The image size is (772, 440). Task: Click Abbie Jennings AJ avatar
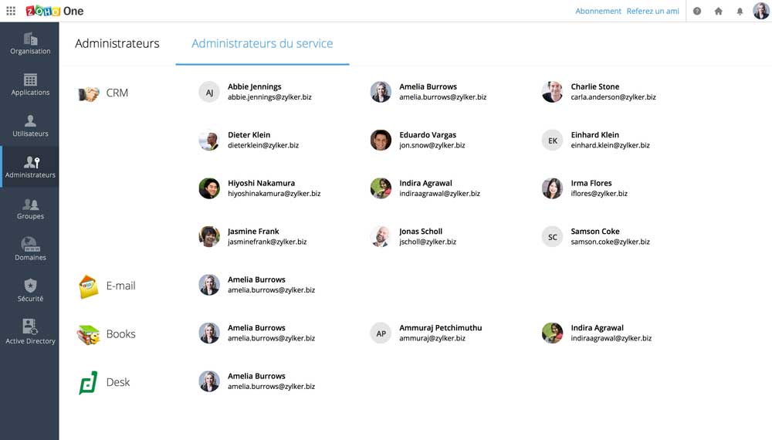[x=209, y=92]
